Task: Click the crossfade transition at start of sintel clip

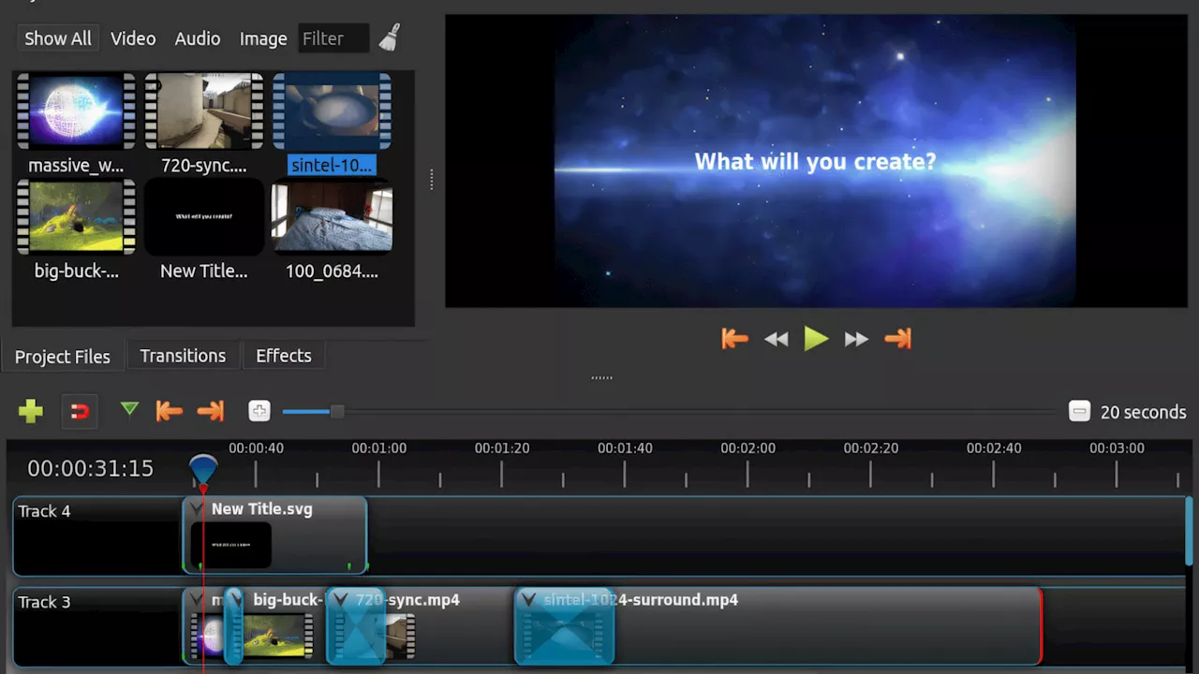Action: tap(565, 626)
